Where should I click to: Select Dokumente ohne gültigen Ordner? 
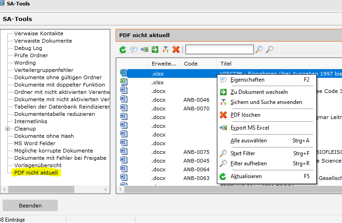tap(58, 77)
